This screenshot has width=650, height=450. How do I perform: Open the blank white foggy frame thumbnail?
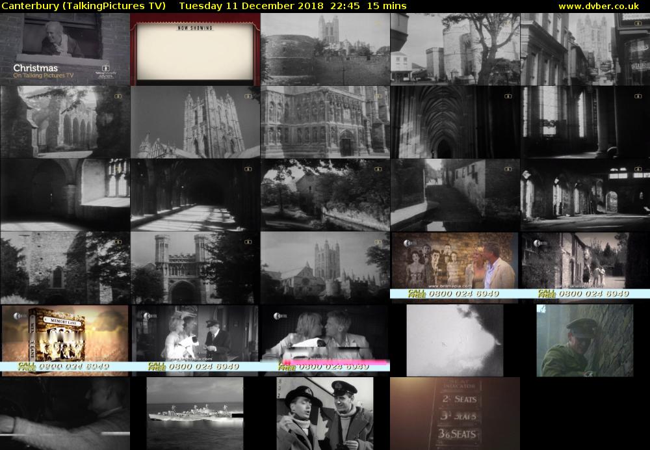[455, 340]
